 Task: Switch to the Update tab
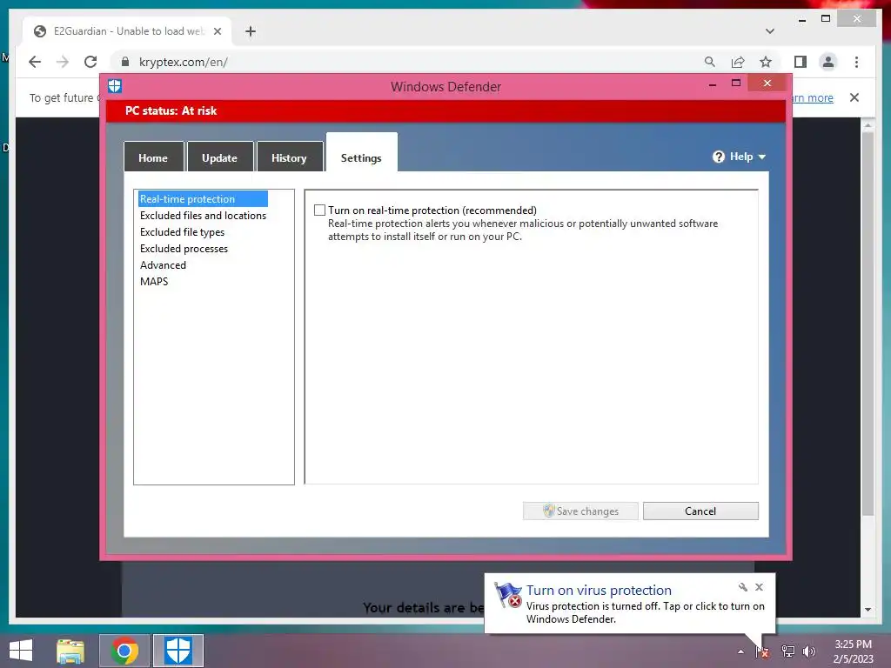pos(220,157)
